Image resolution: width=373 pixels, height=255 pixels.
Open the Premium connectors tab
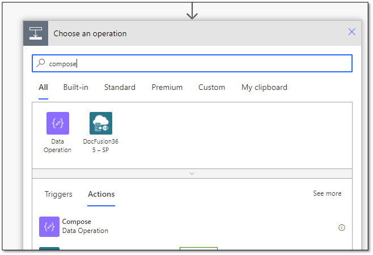(x=167, y=87)
